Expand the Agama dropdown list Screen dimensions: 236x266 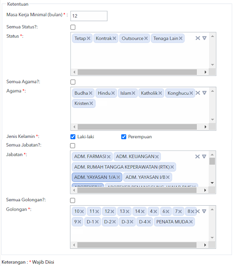coord(204,93)
